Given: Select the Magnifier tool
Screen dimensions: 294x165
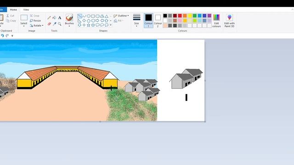Looking at the screenshot, I should (60, 24).
